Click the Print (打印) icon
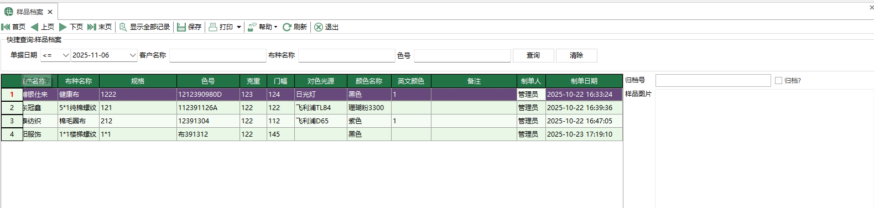 click(x=213, y=27)
